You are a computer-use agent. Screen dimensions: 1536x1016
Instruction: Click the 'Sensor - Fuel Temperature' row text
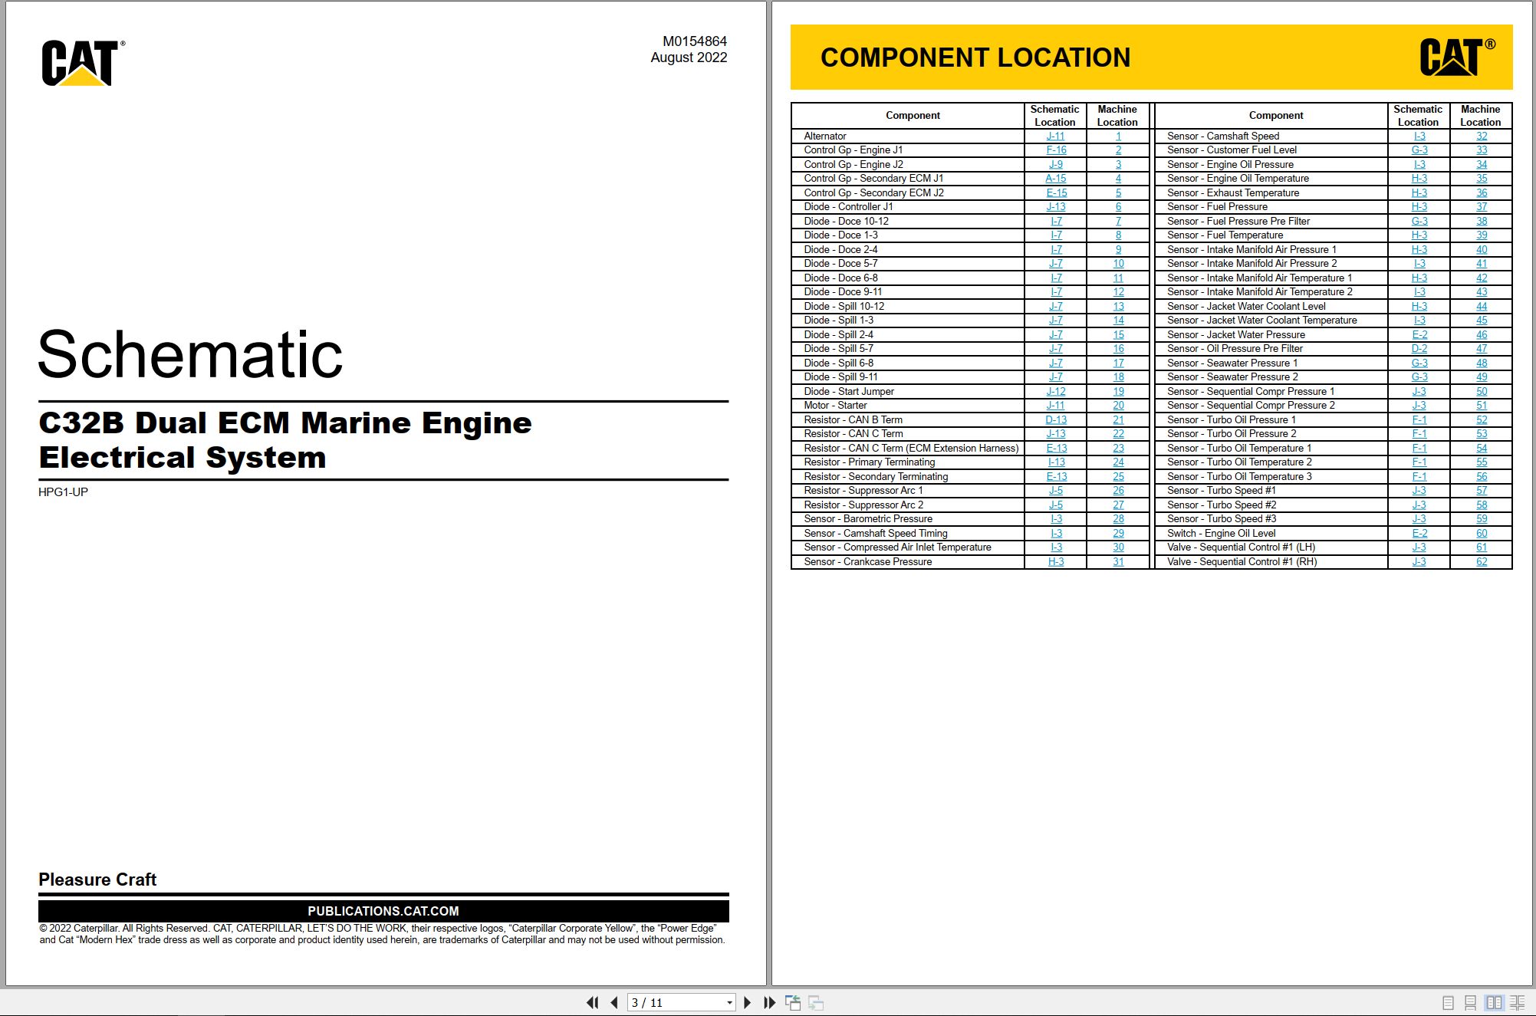tap(1225, 235)
